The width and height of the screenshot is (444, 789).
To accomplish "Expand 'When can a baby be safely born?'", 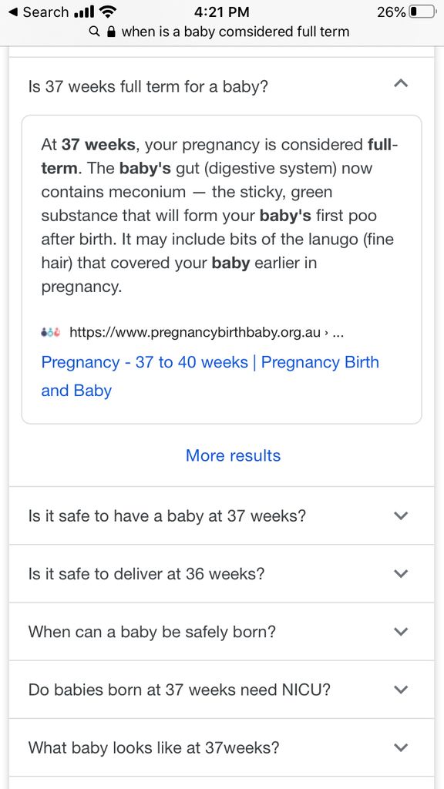I will point(400,631).
